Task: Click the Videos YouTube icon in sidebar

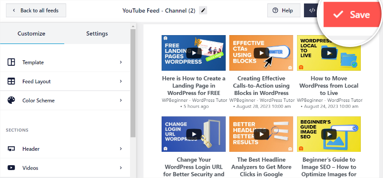Action: (x=11, y=168)
